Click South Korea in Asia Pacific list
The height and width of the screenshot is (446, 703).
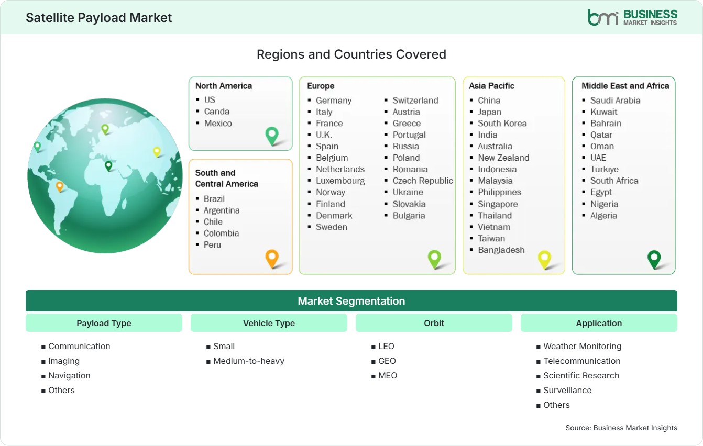[502, 123]
